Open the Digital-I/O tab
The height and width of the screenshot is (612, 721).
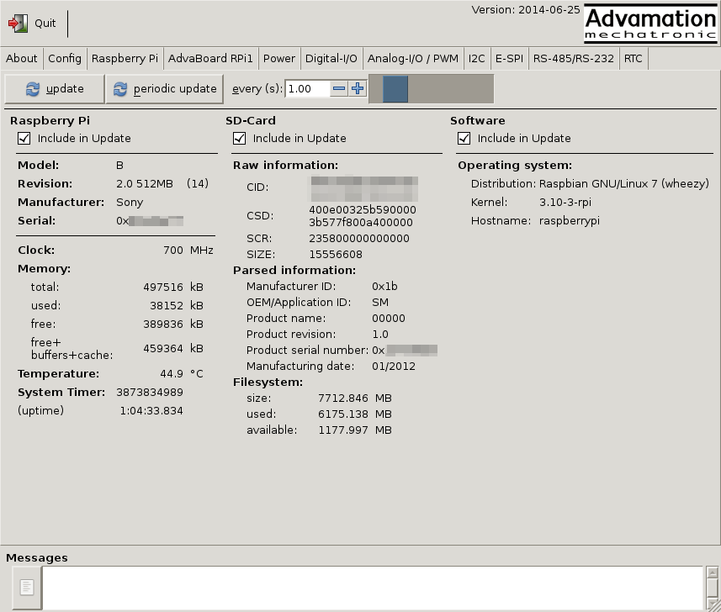(x=331, y=59)
